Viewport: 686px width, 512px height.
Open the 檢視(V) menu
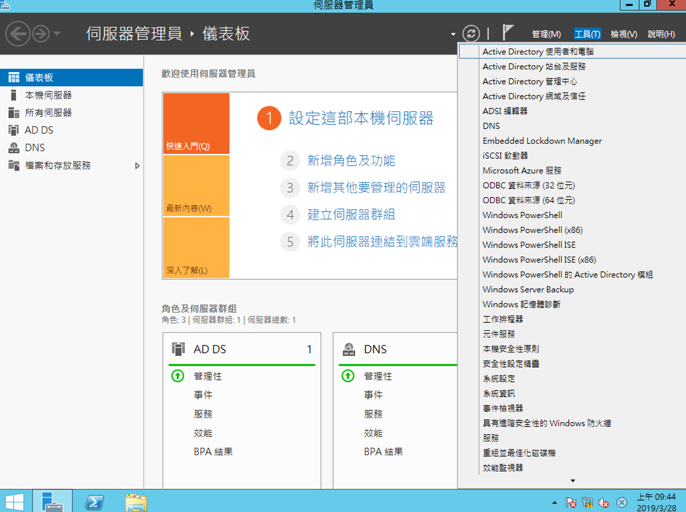(x=623, y=34)
